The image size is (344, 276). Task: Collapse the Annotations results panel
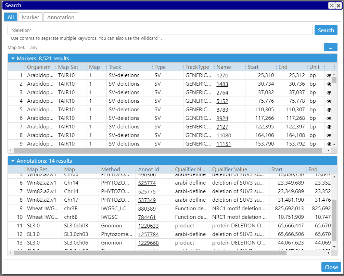point(13,161)
